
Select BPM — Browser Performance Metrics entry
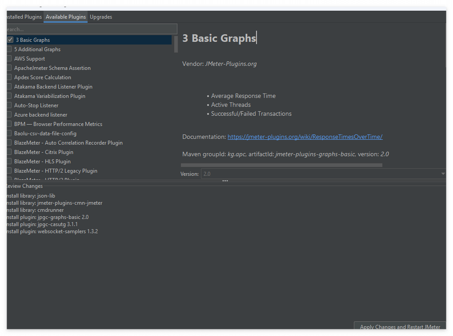pos(58,124)
